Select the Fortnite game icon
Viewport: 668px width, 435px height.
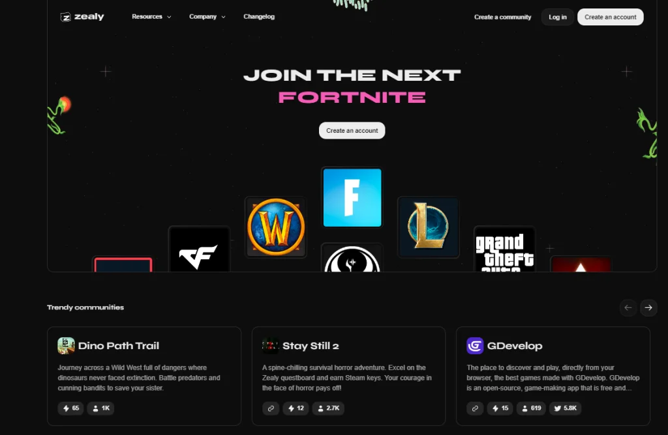(x=352, y=197)
